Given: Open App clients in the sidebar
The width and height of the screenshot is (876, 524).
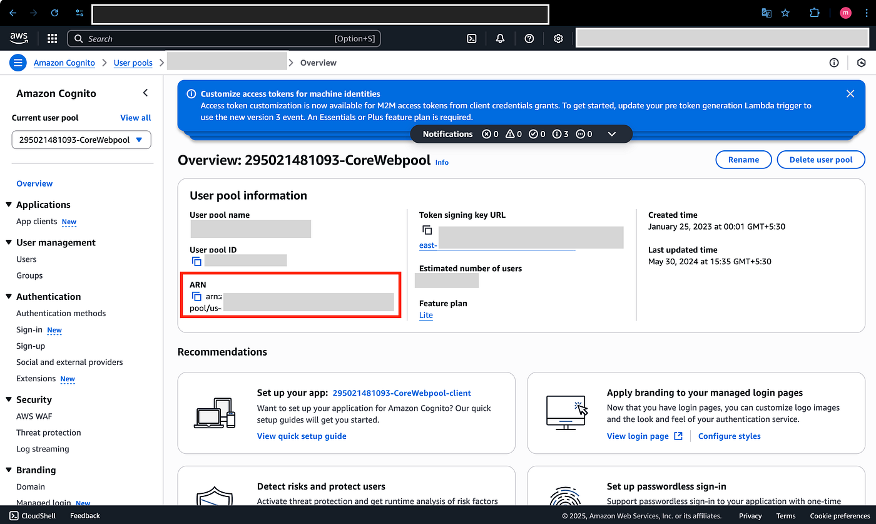Looking at the screenshot, I should click(36, 222).
